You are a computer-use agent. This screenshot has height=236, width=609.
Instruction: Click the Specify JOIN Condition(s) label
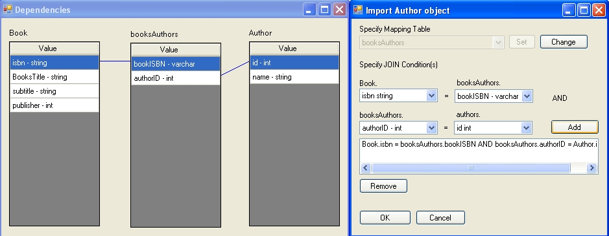(x=398, y=65)
